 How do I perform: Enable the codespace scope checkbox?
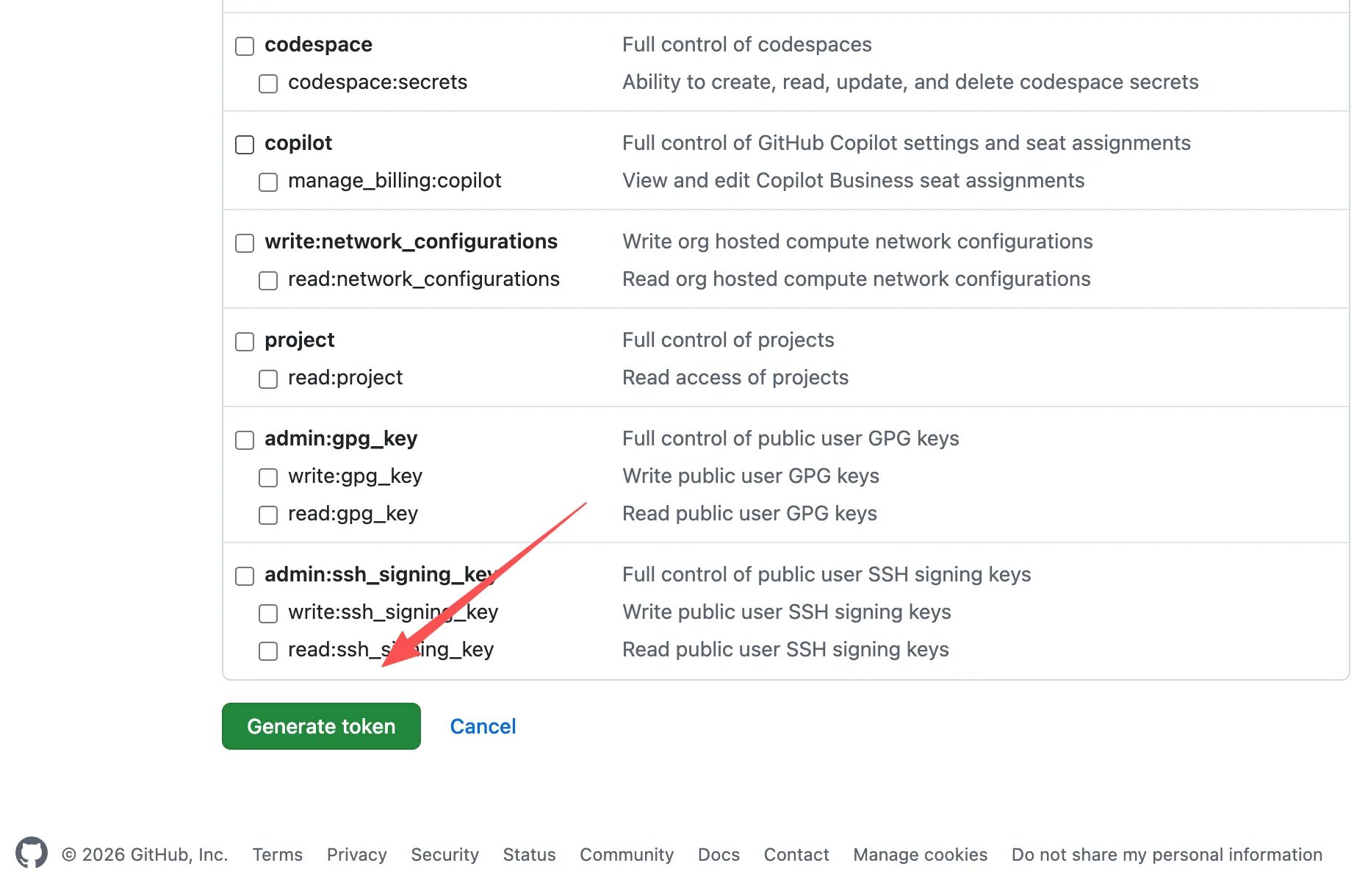(x=245, y=46)
